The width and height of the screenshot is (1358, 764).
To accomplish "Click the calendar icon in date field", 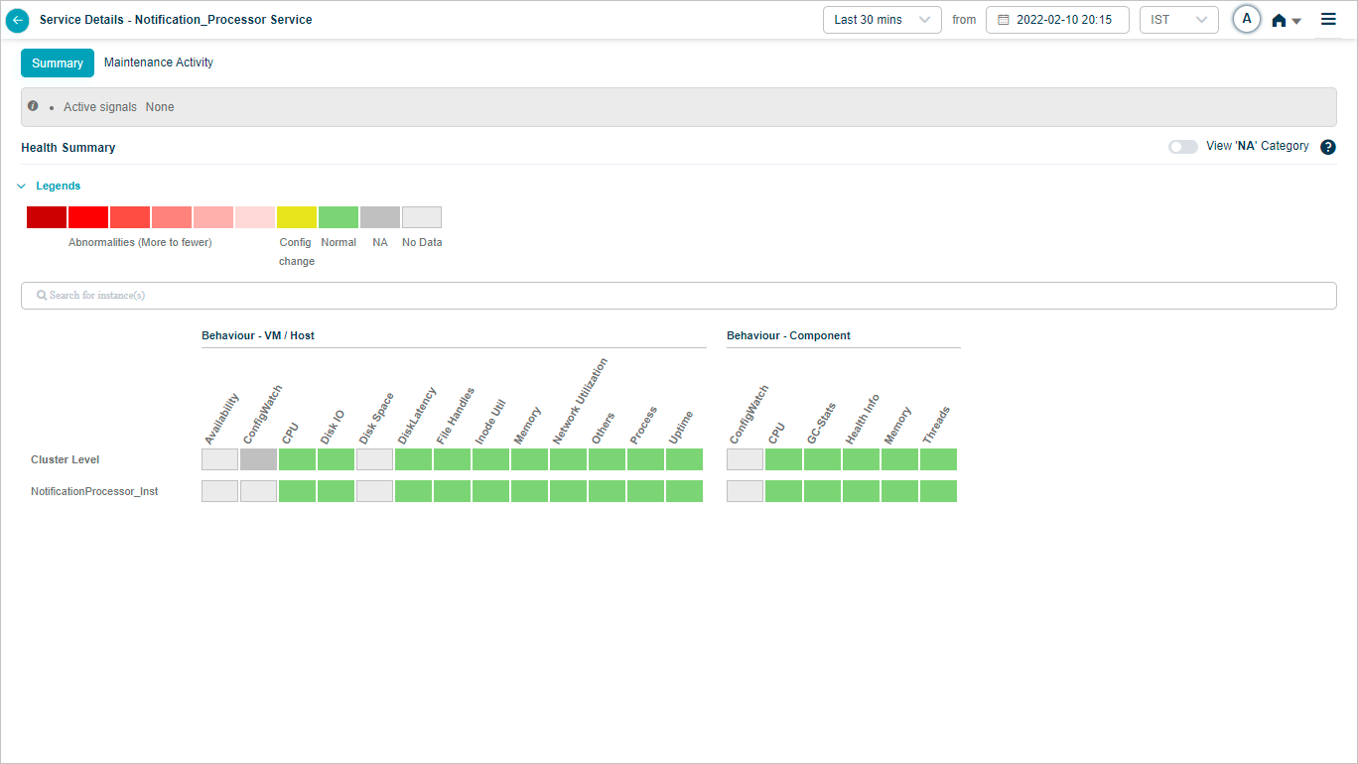I will 1004,20.
